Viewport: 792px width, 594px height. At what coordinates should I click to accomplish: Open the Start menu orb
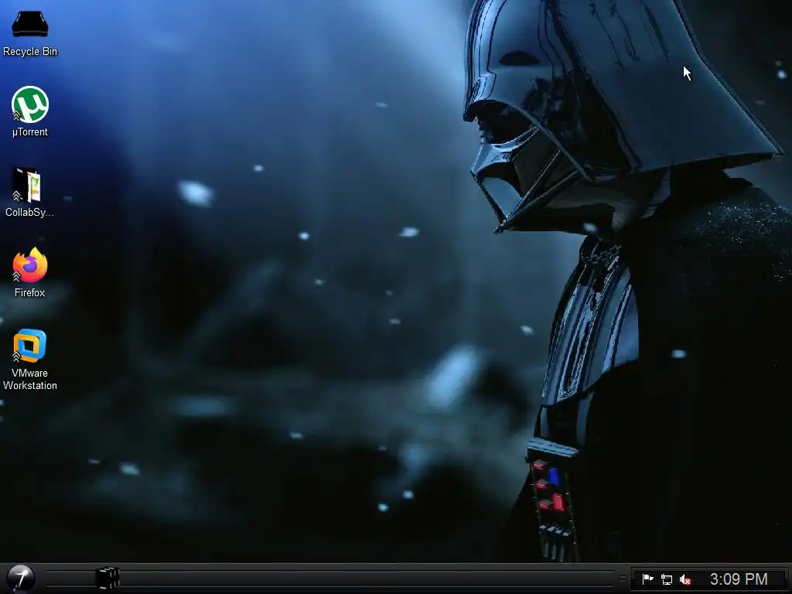point(21,579)
